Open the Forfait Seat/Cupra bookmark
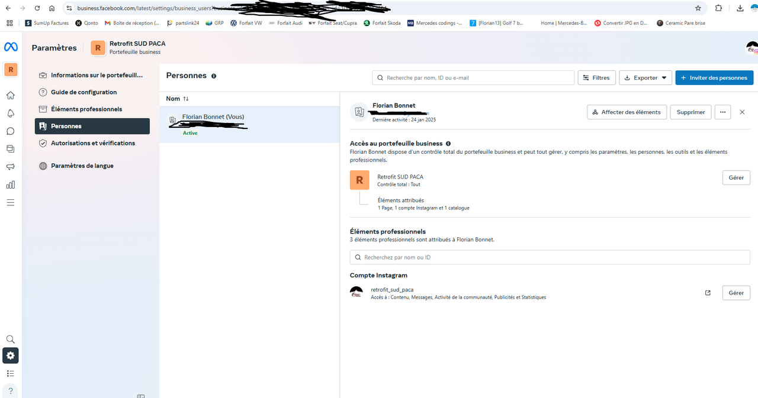Viewport: 758px width, 398px height. [x=332, y=23]
